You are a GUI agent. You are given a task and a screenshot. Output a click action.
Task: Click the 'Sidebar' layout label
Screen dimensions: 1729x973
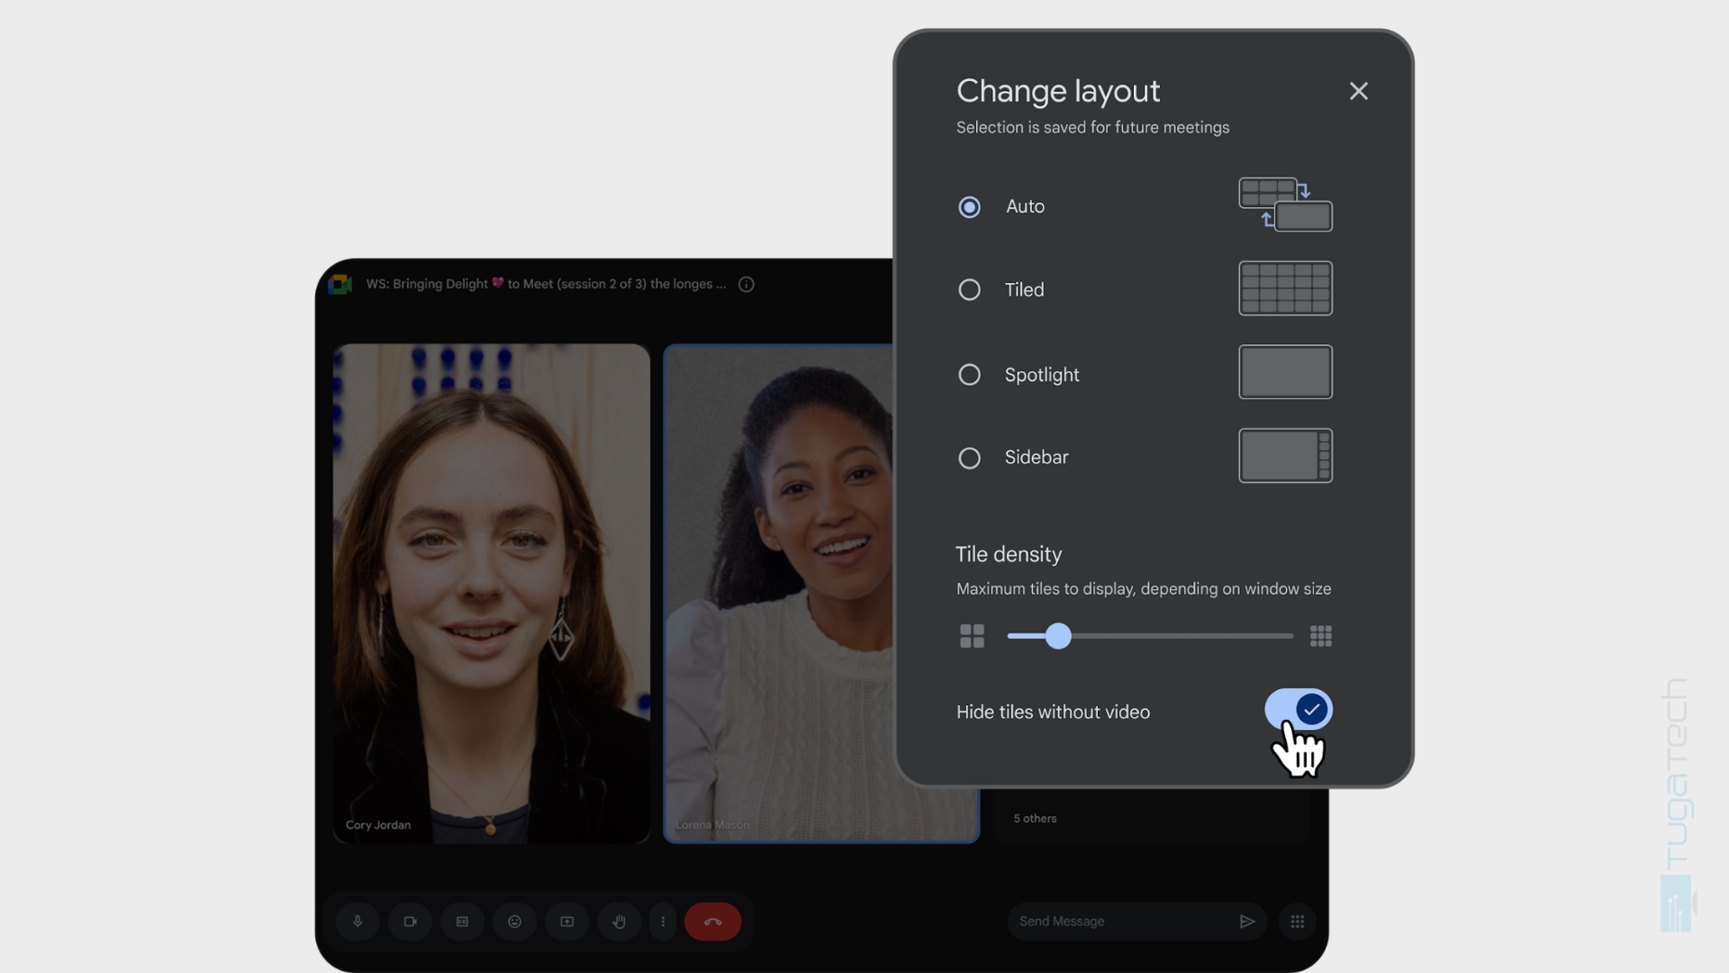coord(1036,458)
